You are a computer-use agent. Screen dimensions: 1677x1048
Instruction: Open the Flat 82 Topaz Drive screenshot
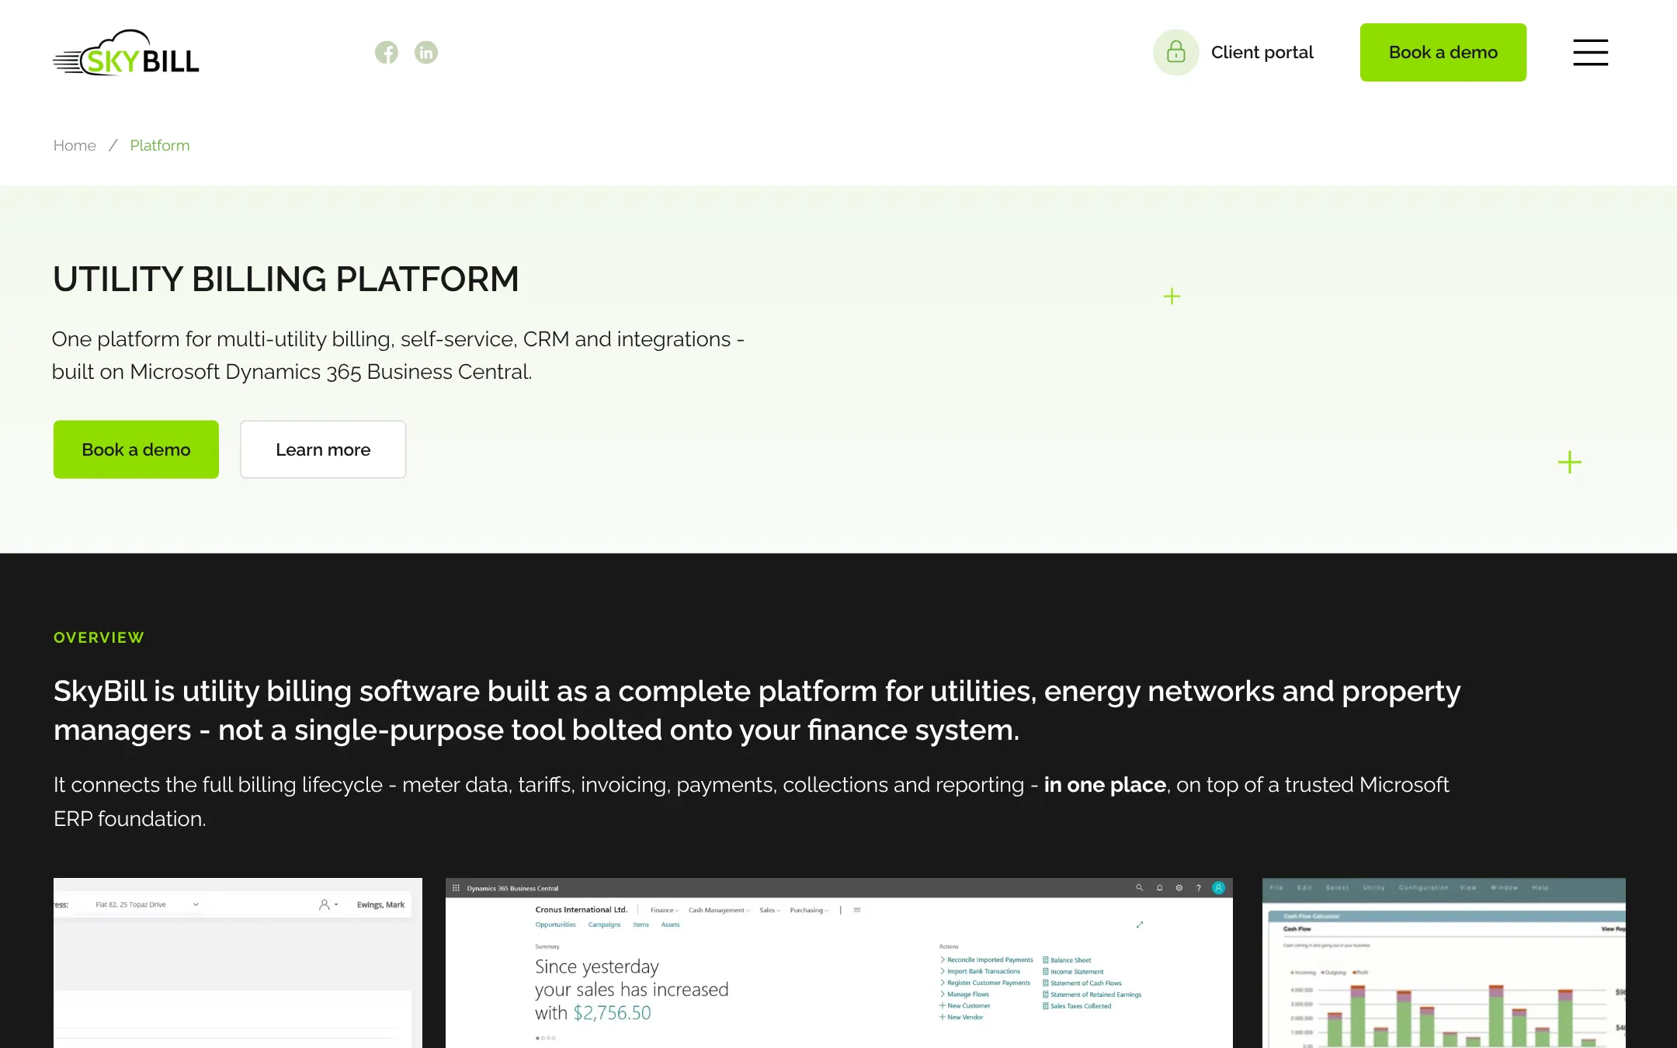238,963
